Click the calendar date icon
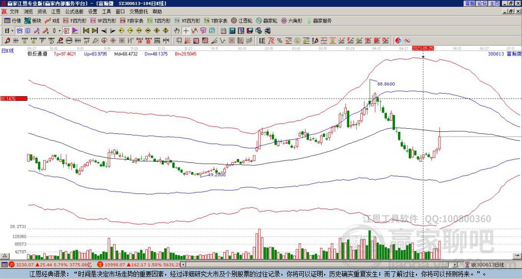The image size is (522, 279). tap(223, 31)
